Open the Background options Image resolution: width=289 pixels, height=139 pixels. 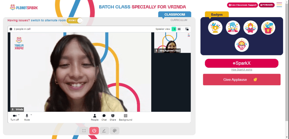point(125,117)
